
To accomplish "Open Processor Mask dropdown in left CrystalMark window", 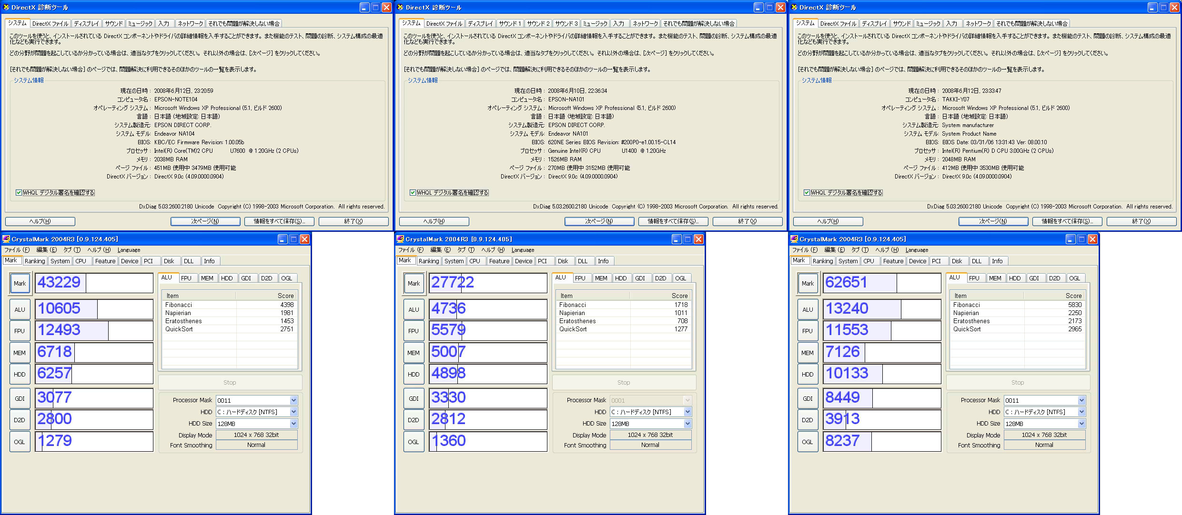I will click(x=293, y=400).
